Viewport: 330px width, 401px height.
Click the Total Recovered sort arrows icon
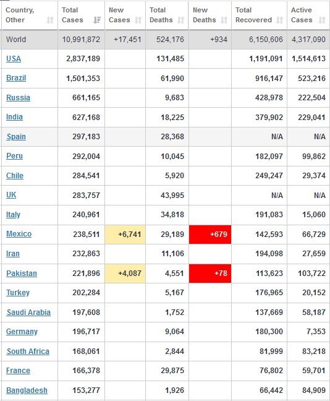(280, 20)
